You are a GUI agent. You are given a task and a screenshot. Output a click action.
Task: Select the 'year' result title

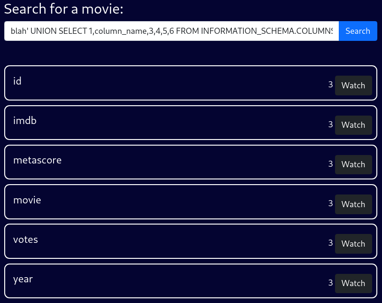(x=23, y=280)
